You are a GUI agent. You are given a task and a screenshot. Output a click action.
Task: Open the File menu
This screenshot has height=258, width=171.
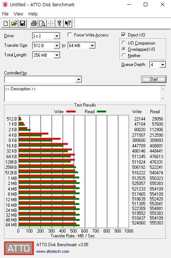coord(5,14)
